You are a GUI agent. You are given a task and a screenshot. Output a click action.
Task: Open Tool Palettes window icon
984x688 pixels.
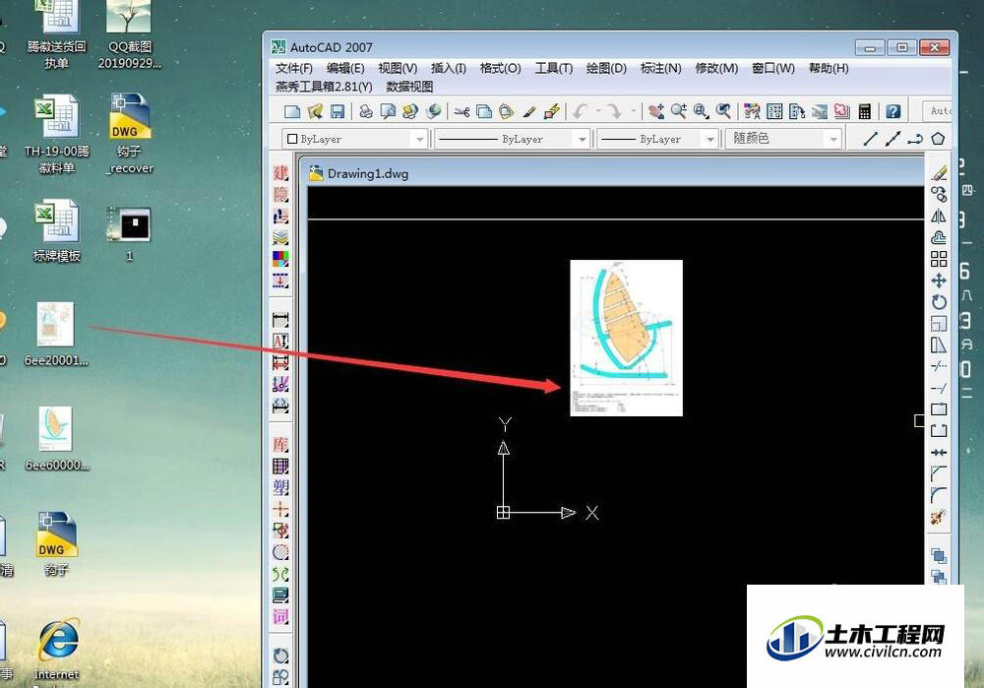click(x=797, y=112)
